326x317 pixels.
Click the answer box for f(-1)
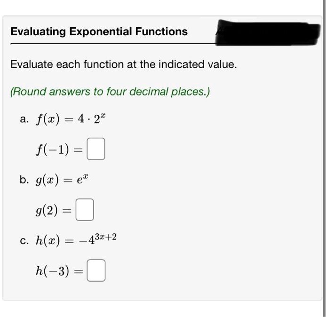(x=96, y=151)
